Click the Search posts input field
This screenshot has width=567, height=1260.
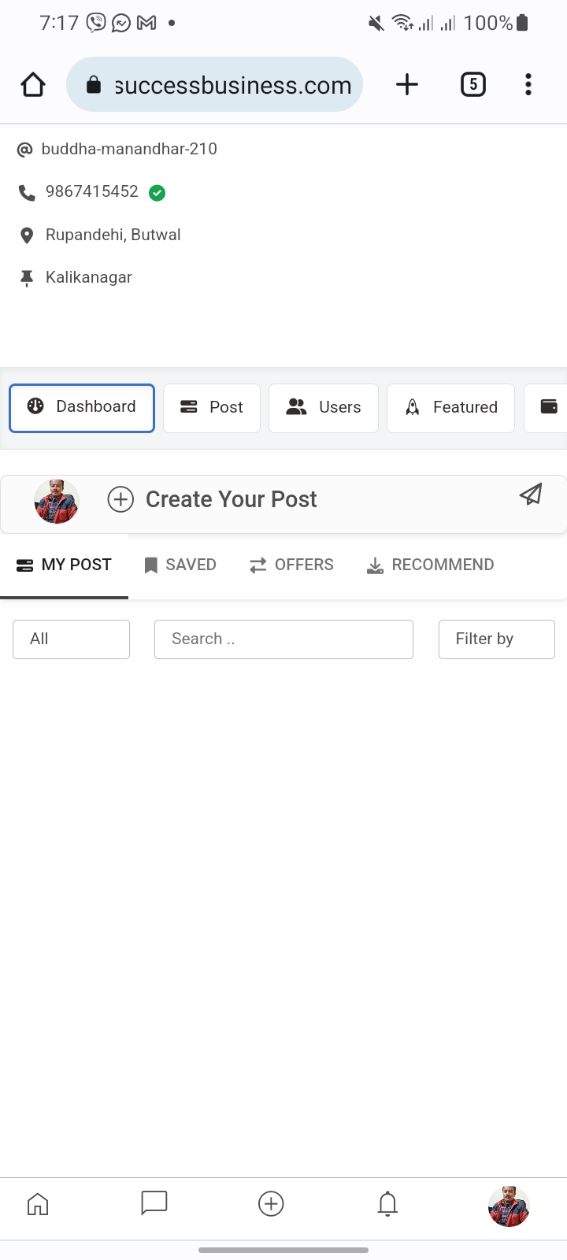point(283,639)
